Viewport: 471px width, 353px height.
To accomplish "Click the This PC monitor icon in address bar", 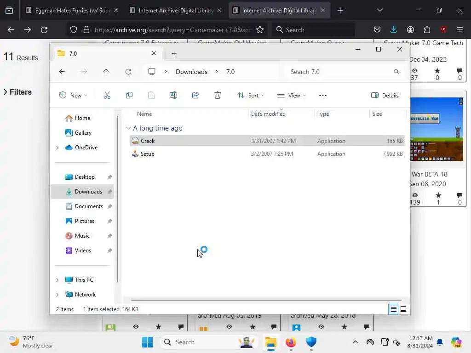I will (152, 72).
